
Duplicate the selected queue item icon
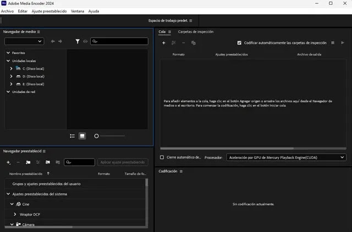coord(193,43)
